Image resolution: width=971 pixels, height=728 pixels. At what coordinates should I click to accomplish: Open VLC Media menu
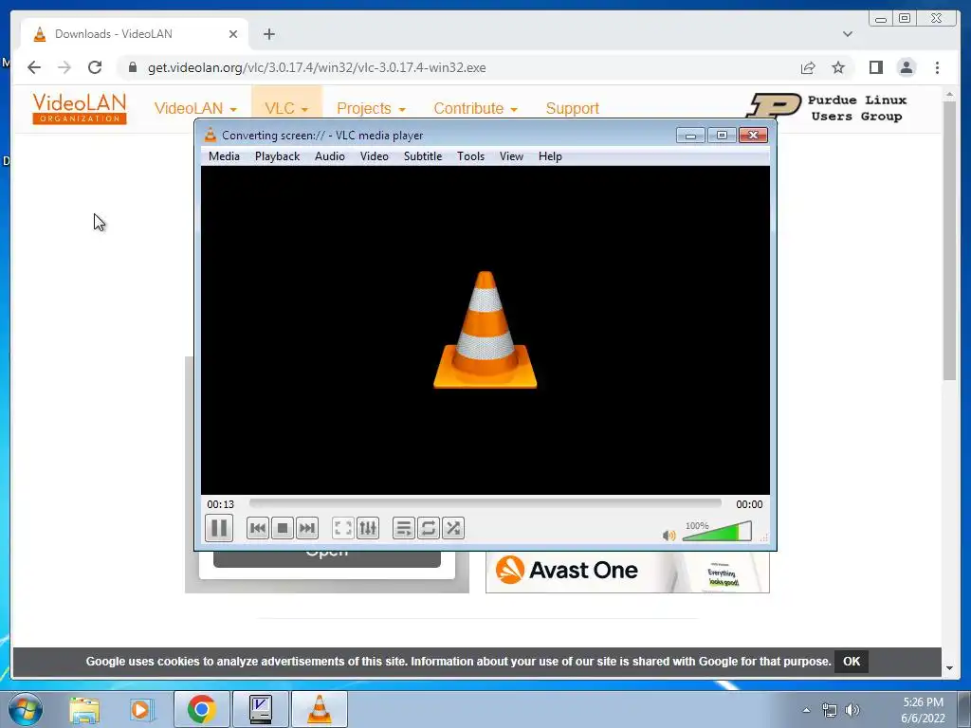[224, 156]
